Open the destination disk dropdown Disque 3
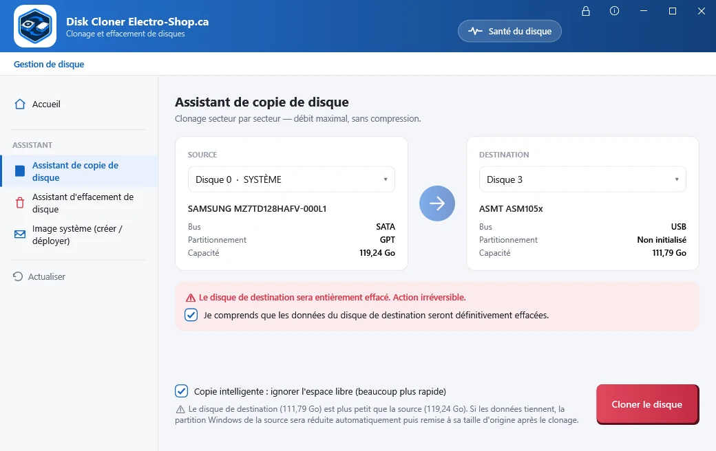The height and width of the screenshot is (451, 716). pos(582,179)
